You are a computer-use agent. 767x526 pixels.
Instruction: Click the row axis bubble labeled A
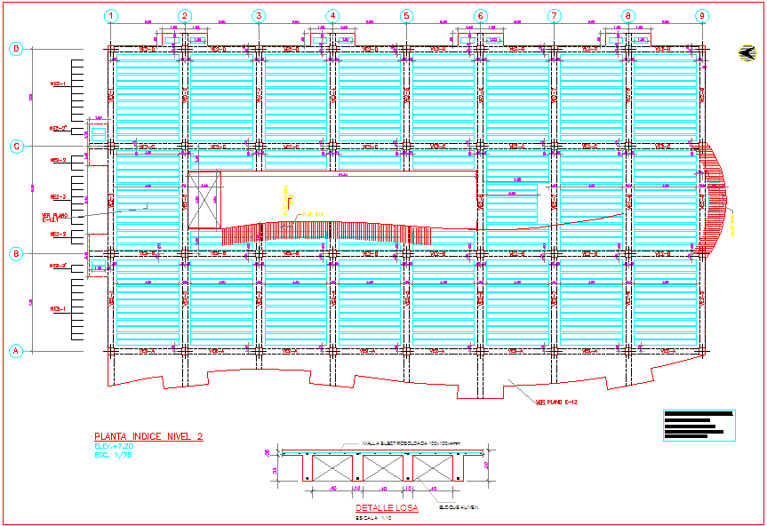point(15,351)
